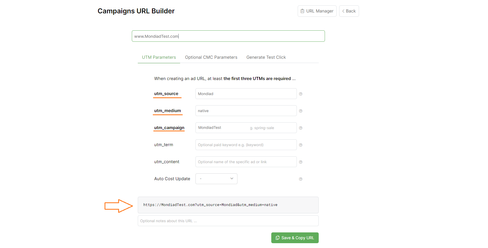Open the Optional CMC Parameters tab
The height and width of the screenshot is (248, 488).
pos(211,57)
